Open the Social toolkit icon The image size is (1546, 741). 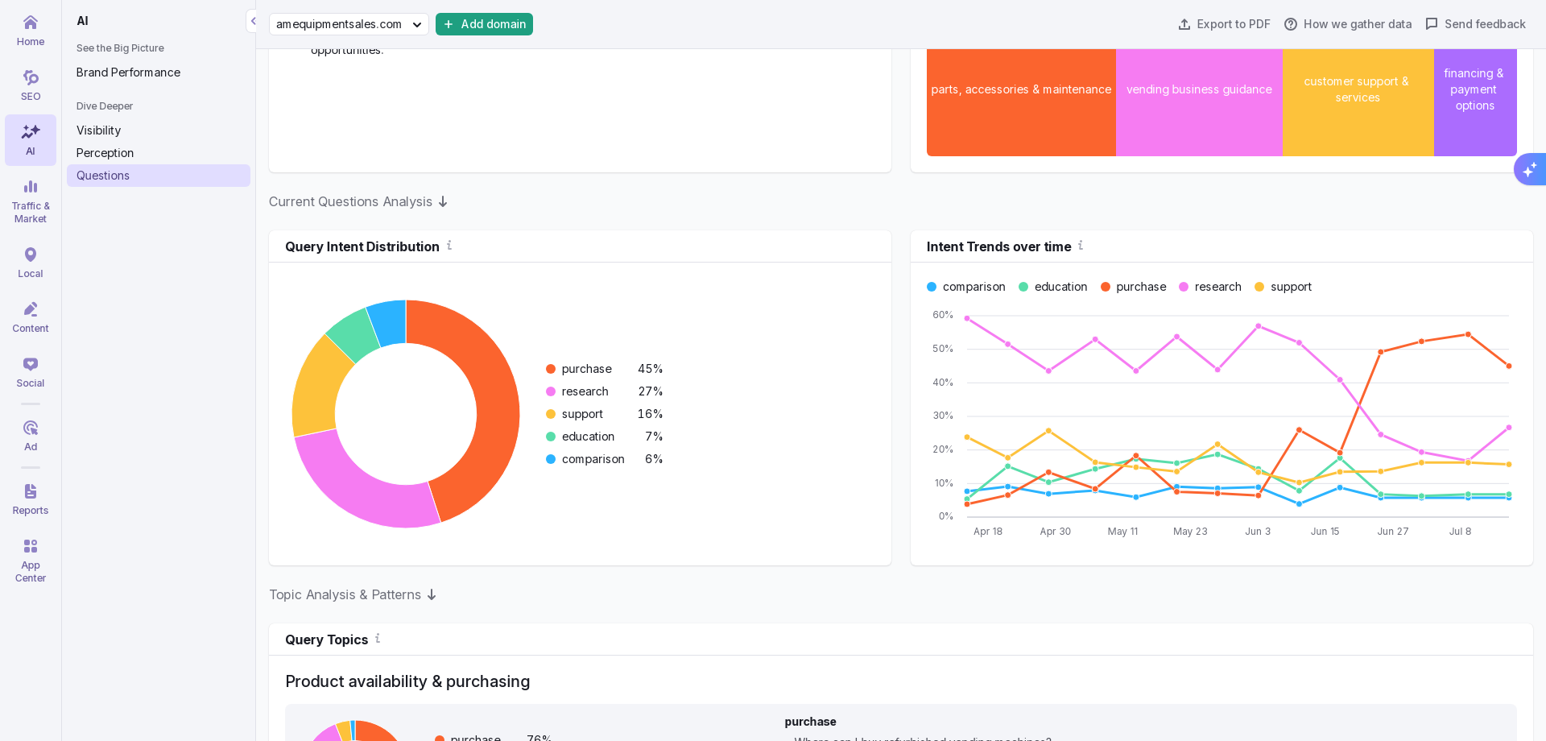pyautogui.click(x=31, y=372)
